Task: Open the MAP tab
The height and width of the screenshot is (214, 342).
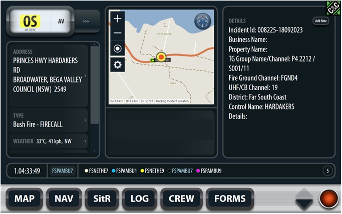Action: (25, 198)
